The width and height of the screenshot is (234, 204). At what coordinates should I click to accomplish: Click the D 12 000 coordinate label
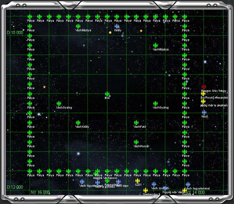click(15, 187)
